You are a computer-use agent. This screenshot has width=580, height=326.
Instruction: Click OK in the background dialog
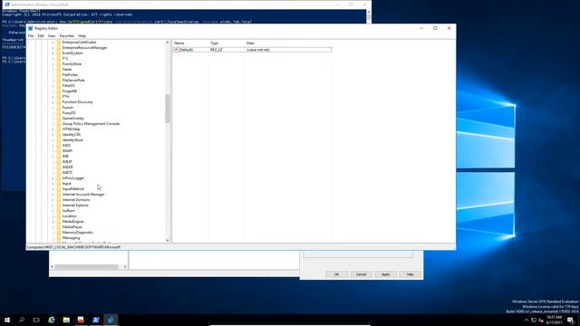coord(336,274)
